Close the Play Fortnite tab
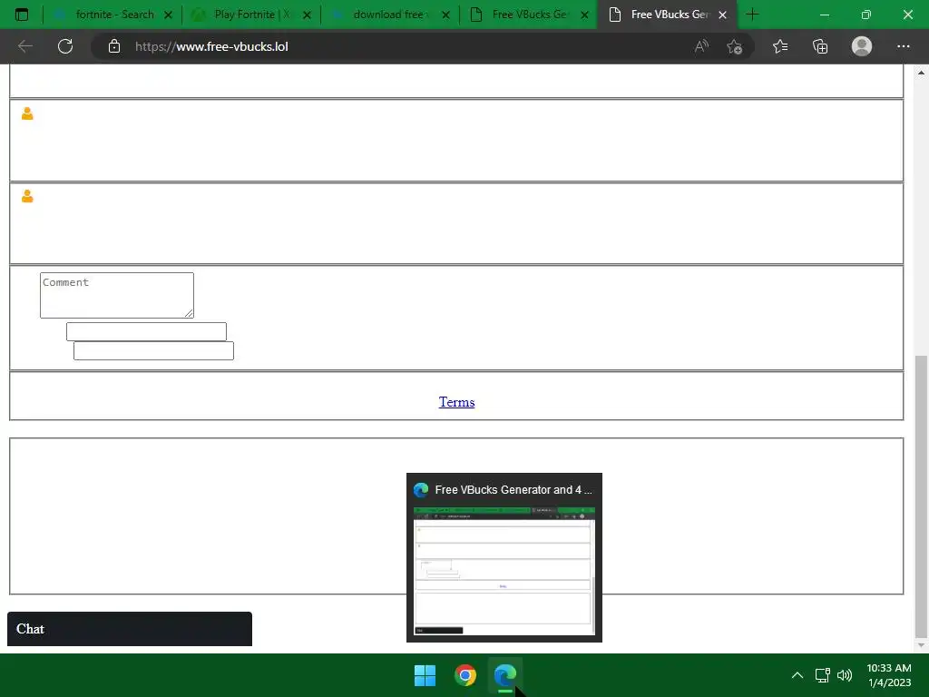This screenshot has width=929, height=697. click(x=307, y=15)
